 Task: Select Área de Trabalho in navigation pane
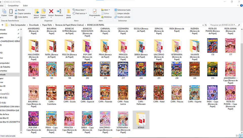5,67
